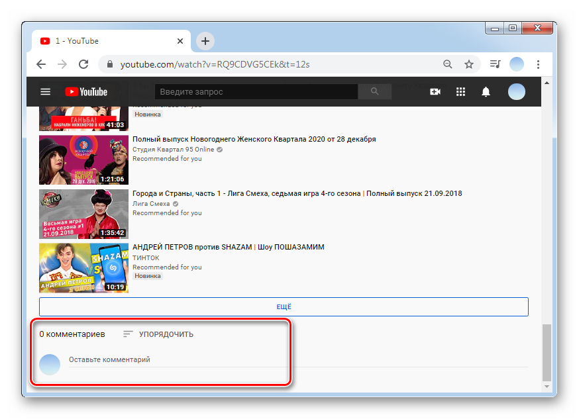Open the Студия Квартал 95 Online channel link

(173, 150)
